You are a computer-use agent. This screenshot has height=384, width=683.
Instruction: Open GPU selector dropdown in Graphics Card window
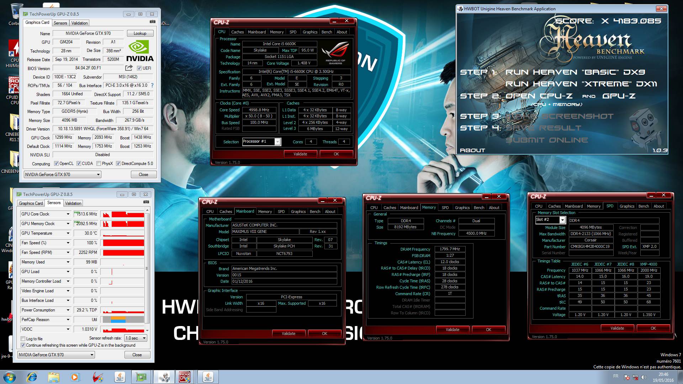(63, 175)
